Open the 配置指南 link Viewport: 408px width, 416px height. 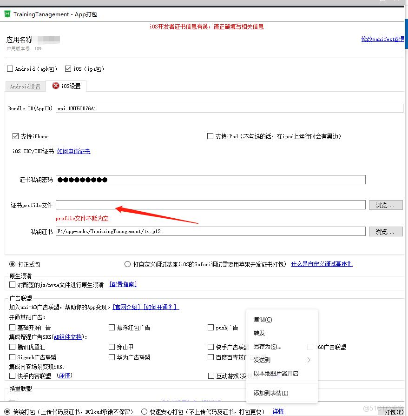[123, 284]
